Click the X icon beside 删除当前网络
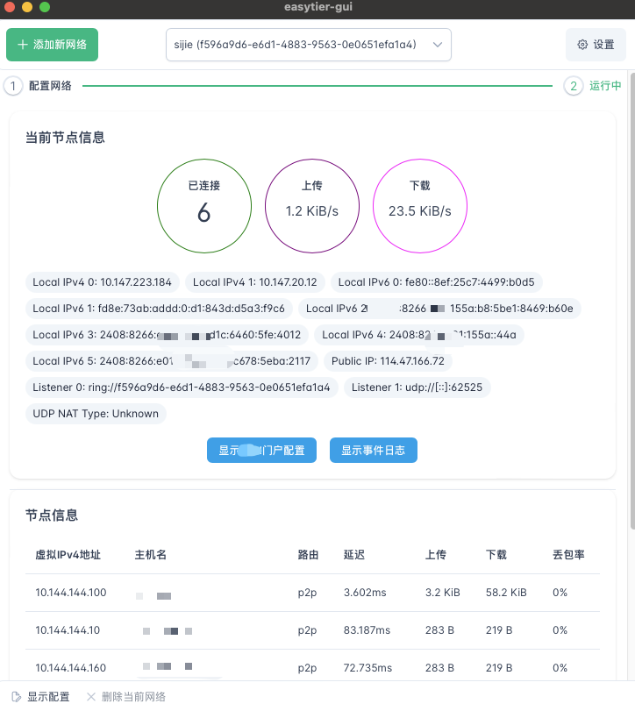The width and height of the screenshot is (635, 711). coord(90,697)
